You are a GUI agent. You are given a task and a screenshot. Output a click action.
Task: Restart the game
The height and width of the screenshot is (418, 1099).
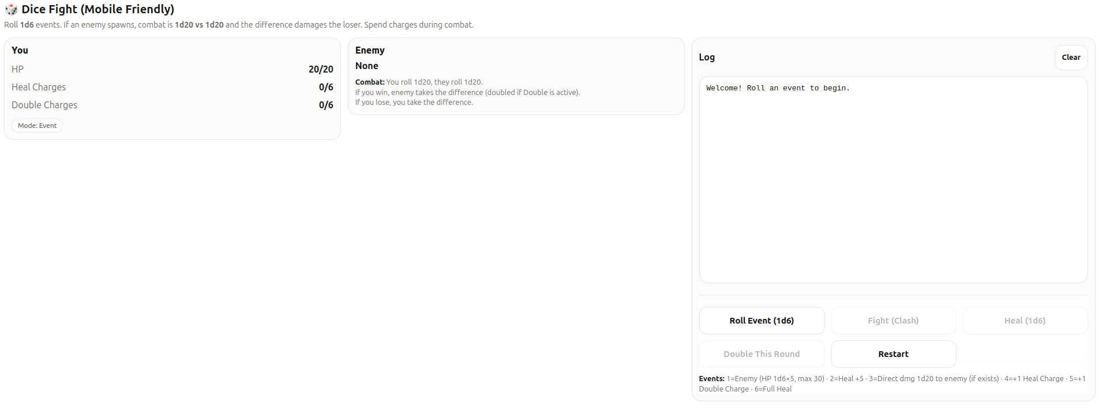pos(893,354)
